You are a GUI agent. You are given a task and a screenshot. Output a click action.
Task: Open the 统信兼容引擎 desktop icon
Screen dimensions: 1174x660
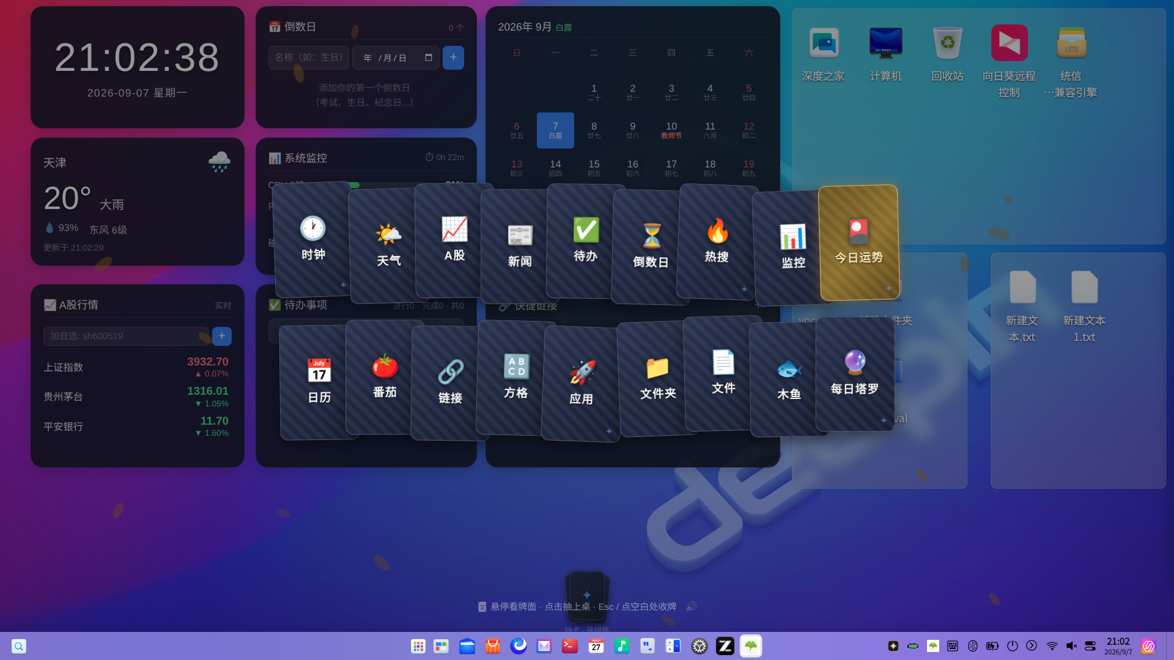(1071, 62)
